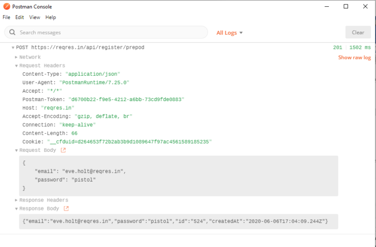Expand the Network section
Image resolution: width=376 pixels, height=247 pixels.
[x=16, y=57]
